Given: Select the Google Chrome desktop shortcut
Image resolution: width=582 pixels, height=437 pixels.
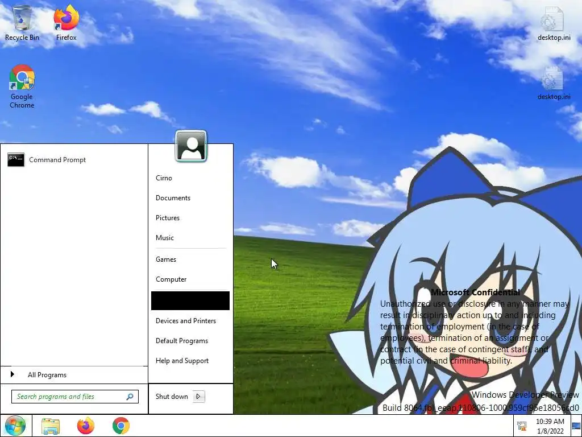Looking at the screenshot, I should point(22,86).
